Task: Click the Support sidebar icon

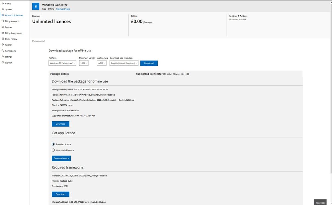Action: point(3,62)
